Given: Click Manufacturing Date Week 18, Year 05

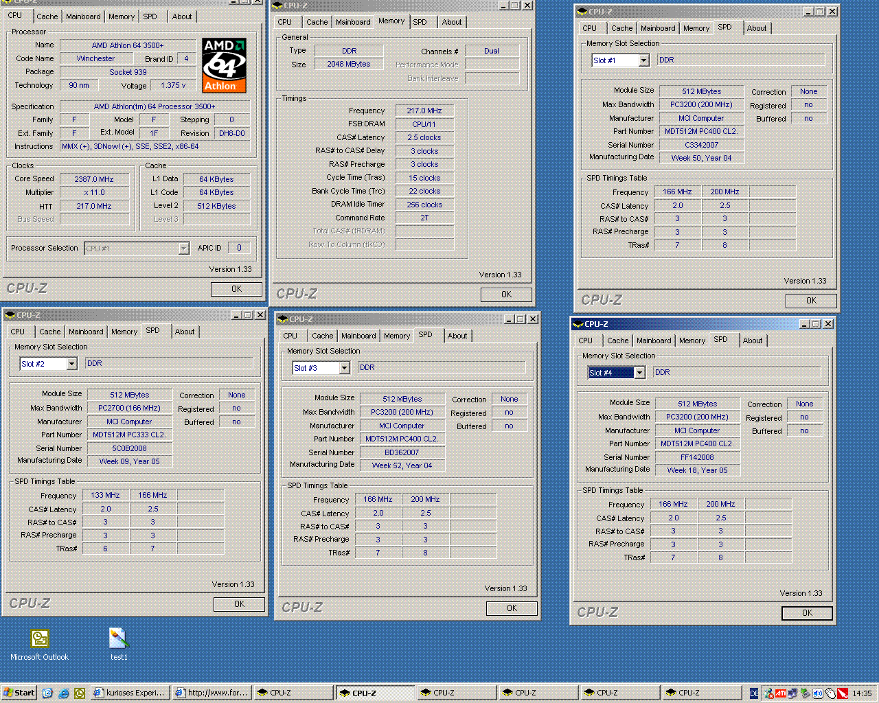Looking at the screenshot, I should pos(697,470).
